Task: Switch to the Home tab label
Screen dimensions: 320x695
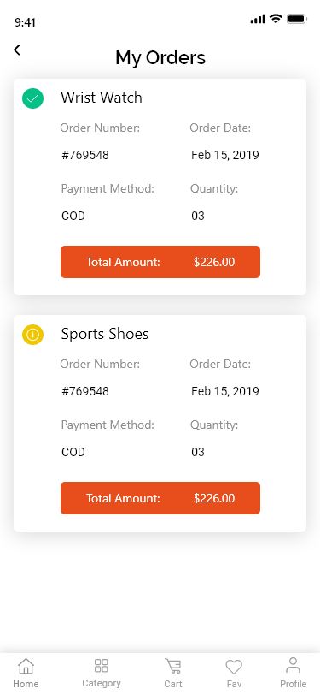Action: coord(26,684)
